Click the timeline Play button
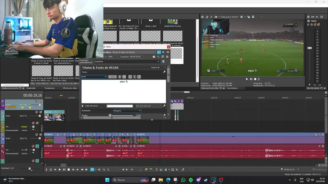The width and height of the screenshot is (328, 184). (x=60, y=169)
